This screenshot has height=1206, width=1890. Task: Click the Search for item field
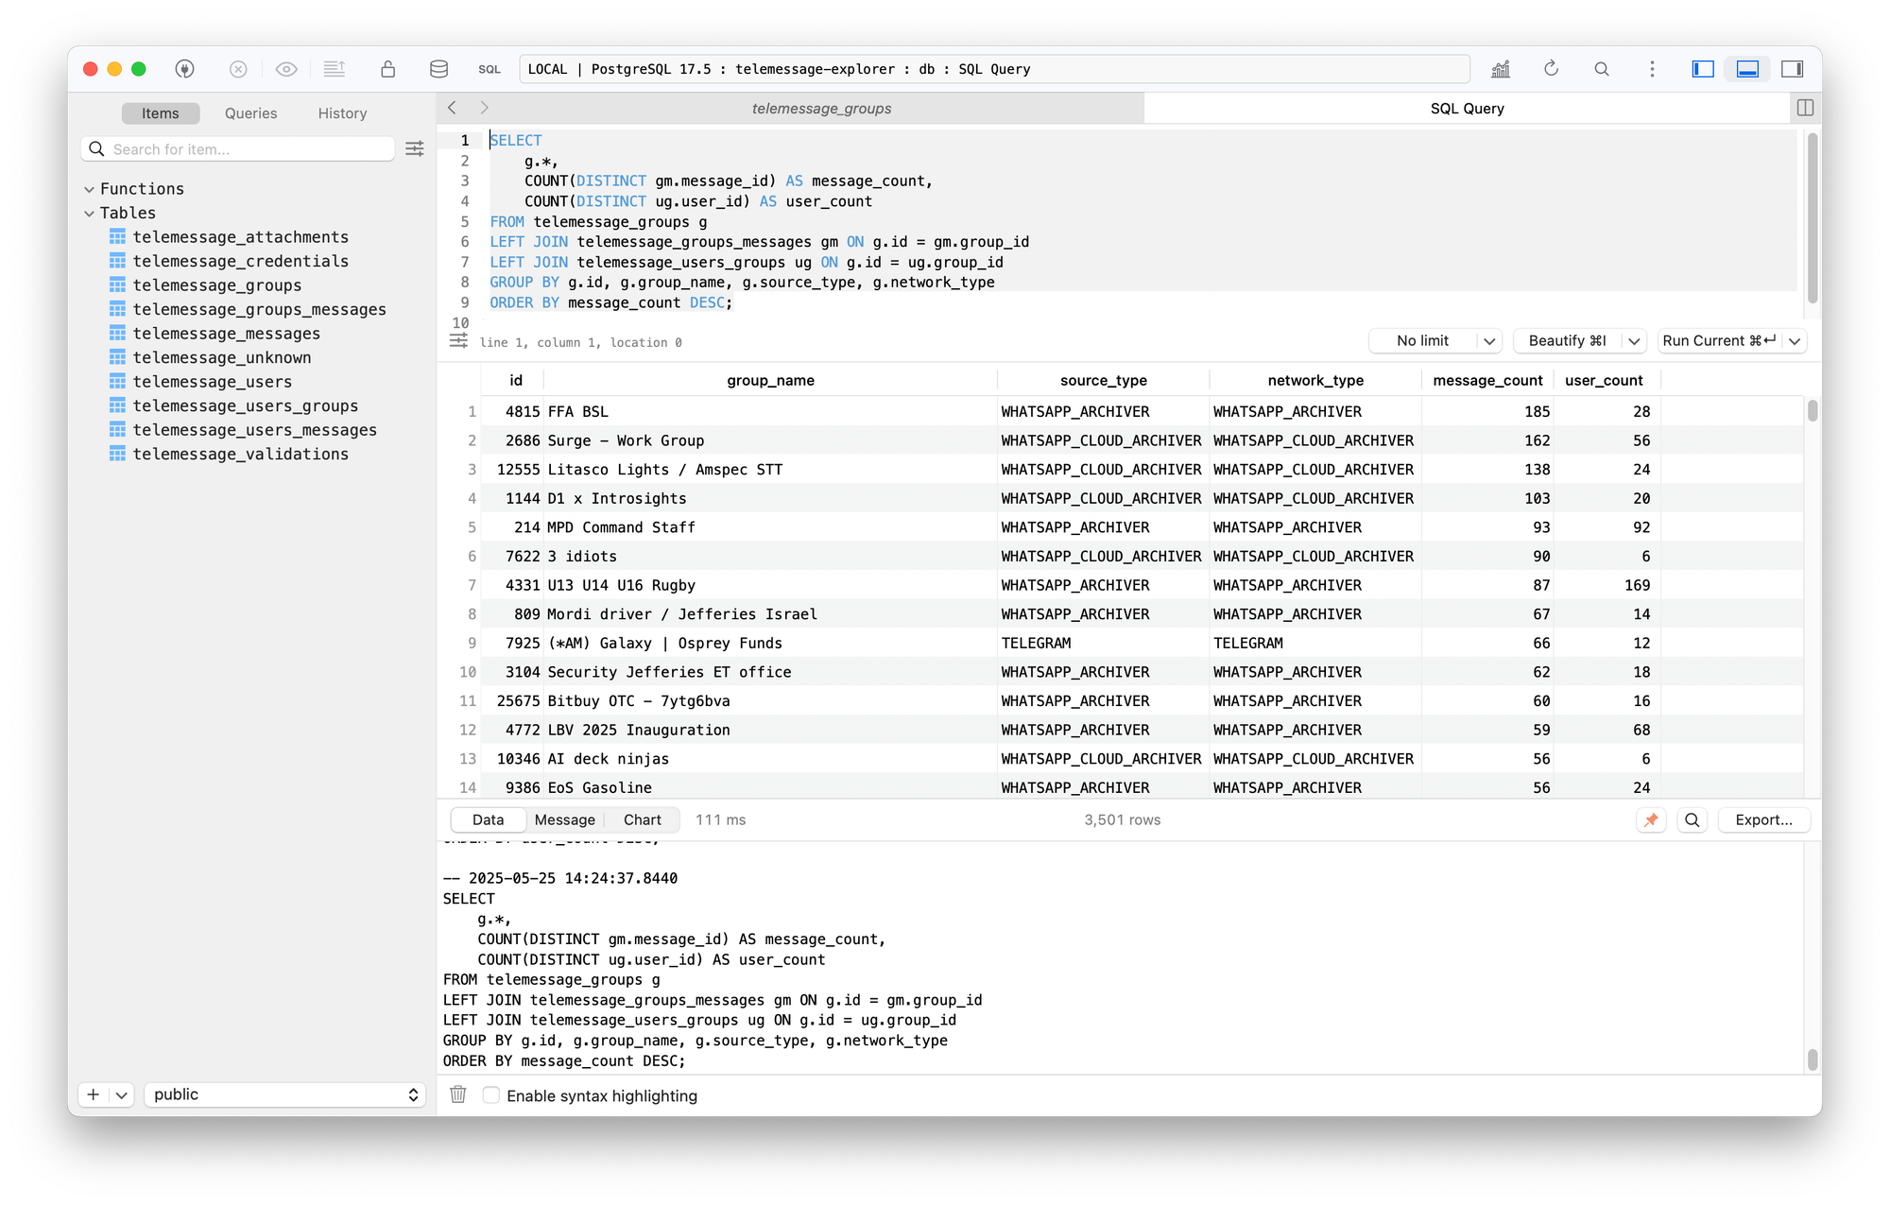pos(246,149)
